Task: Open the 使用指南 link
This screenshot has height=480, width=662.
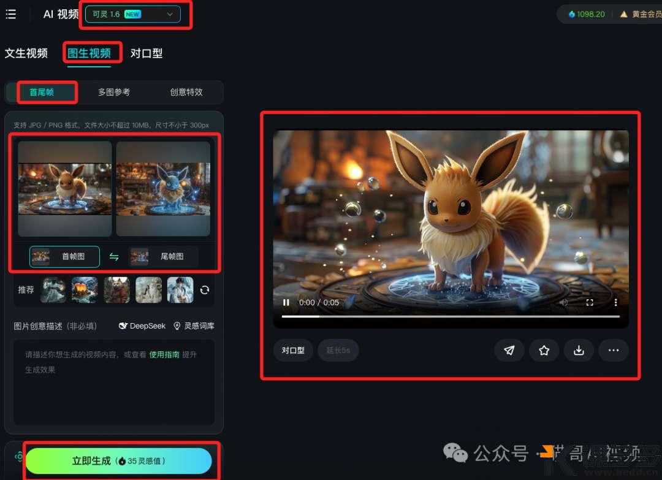Action: [164, 354]
